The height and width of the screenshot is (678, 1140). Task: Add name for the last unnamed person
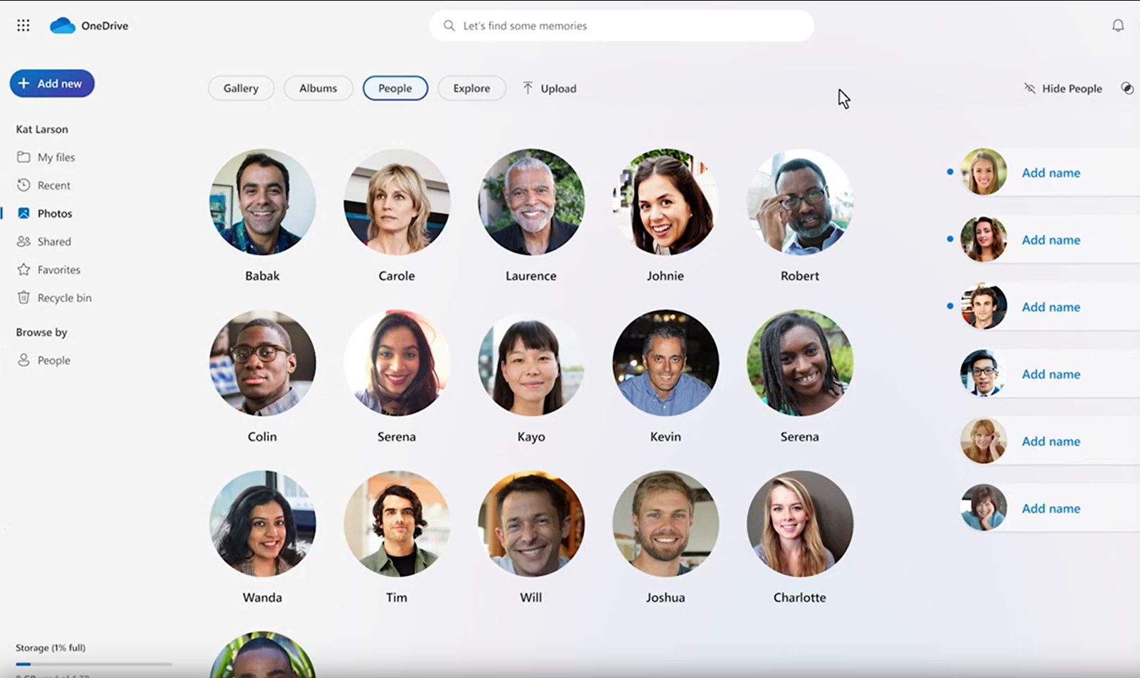tap(1051, 508)
